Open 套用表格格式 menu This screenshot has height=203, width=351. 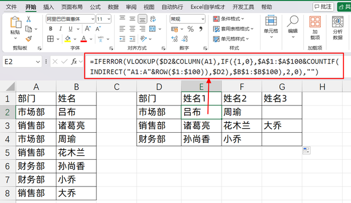click(233, 29)
